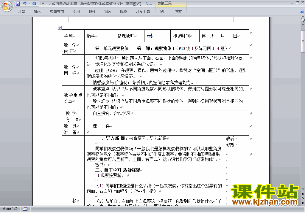Go to previous page with double-up arrow
This screenshot has height=213, width=305.
coord(303,194)
